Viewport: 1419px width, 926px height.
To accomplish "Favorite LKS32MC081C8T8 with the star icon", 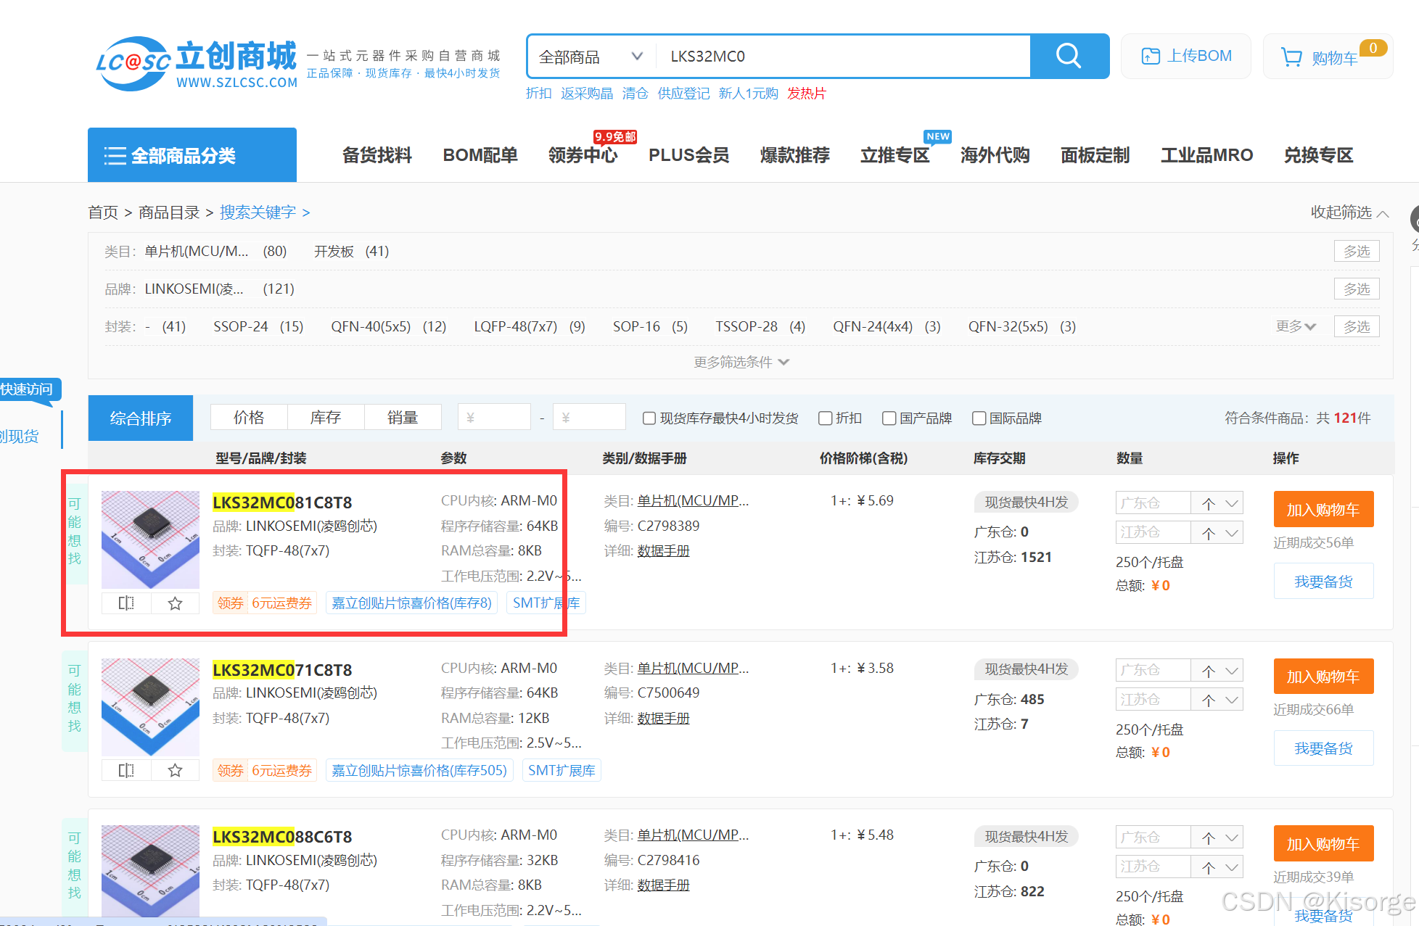I will [175, 603].
